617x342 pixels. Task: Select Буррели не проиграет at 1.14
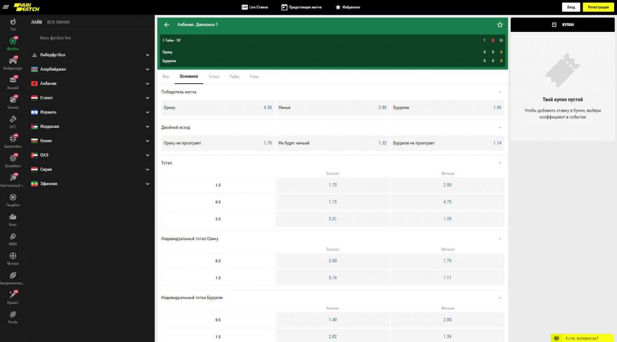point(447,143)
